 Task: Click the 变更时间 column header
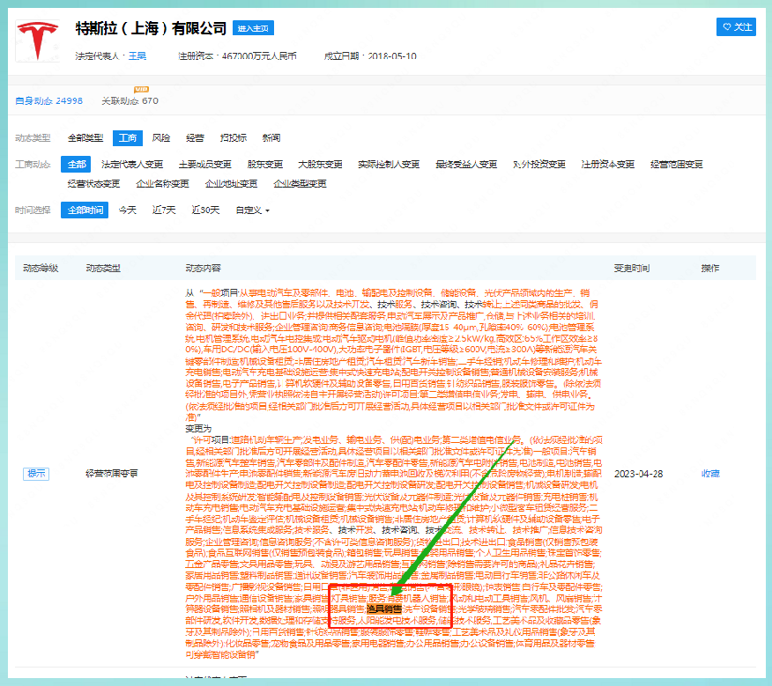point(632,269)
